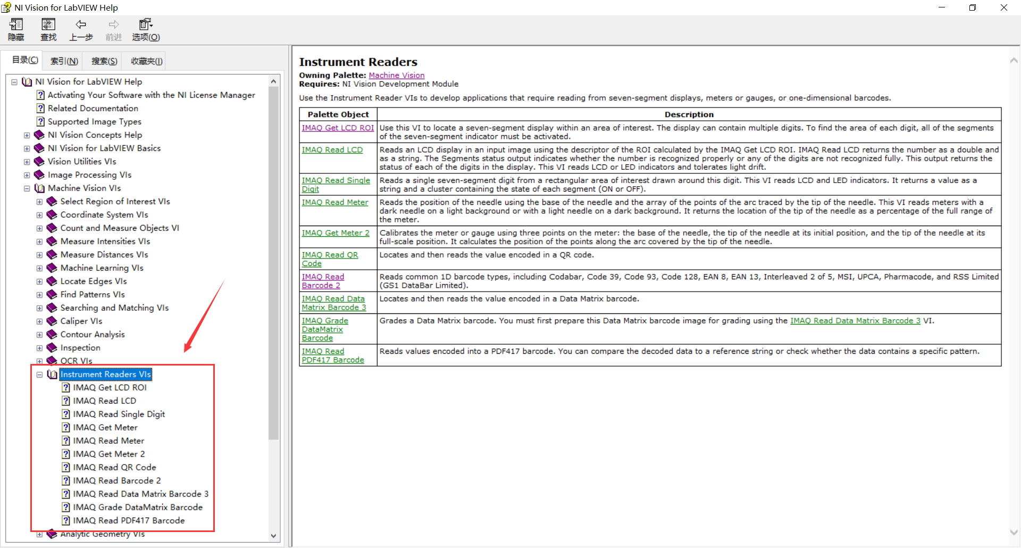This screenshot has width=1021, height=548.
Task: Click the page icon for IMAQ Read LCD
Action: [x=66, y=401]
